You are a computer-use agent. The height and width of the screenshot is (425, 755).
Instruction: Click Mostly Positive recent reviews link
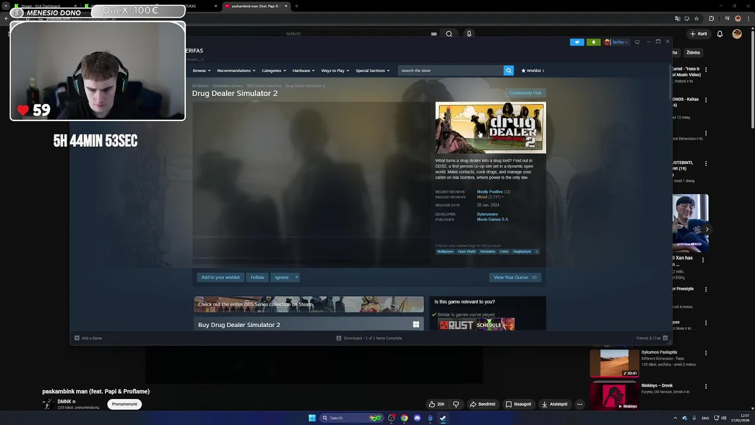[490, 192]
